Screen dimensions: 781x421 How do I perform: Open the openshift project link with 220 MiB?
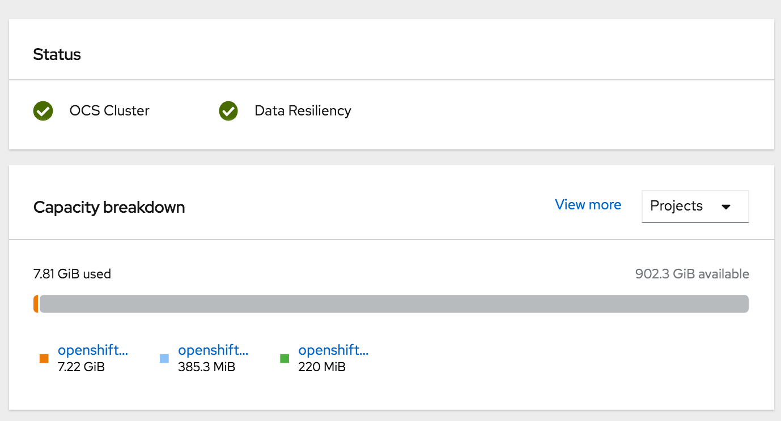point(333,350)
